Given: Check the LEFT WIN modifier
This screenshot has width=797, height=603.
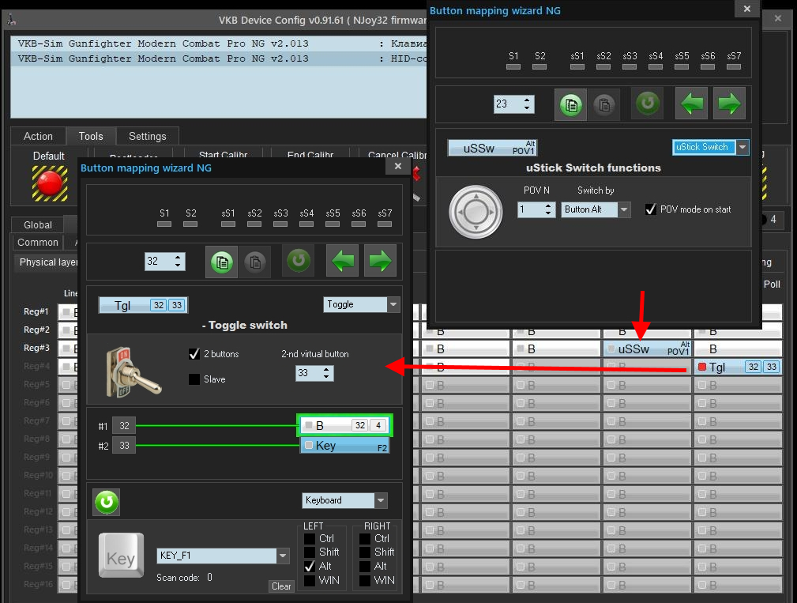Looking at the screenshot, I should coord(310,580).
